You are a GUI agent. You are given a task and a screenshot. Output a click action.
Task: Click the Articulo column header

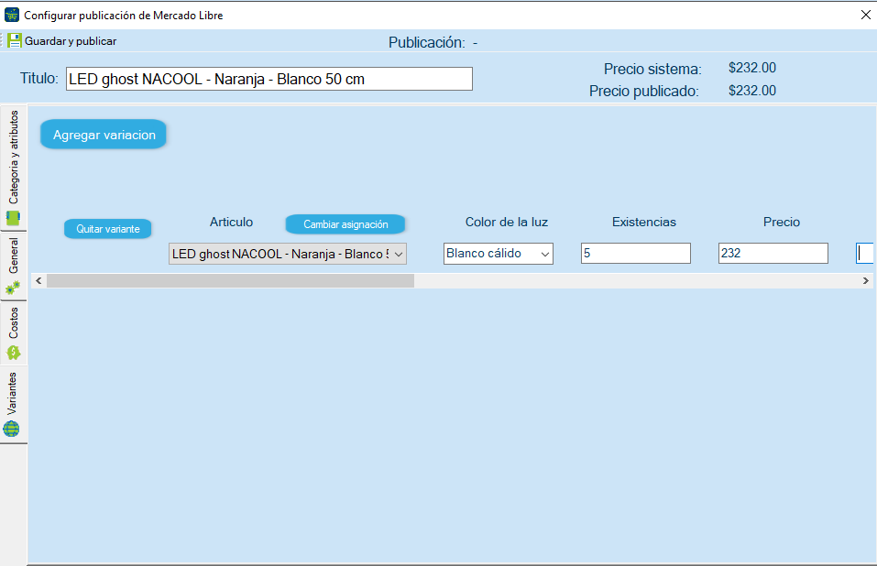point(231,222)
